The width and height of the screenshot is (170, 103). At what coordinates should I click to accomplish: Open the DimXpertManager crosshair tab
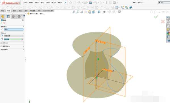tap(19, 16)
